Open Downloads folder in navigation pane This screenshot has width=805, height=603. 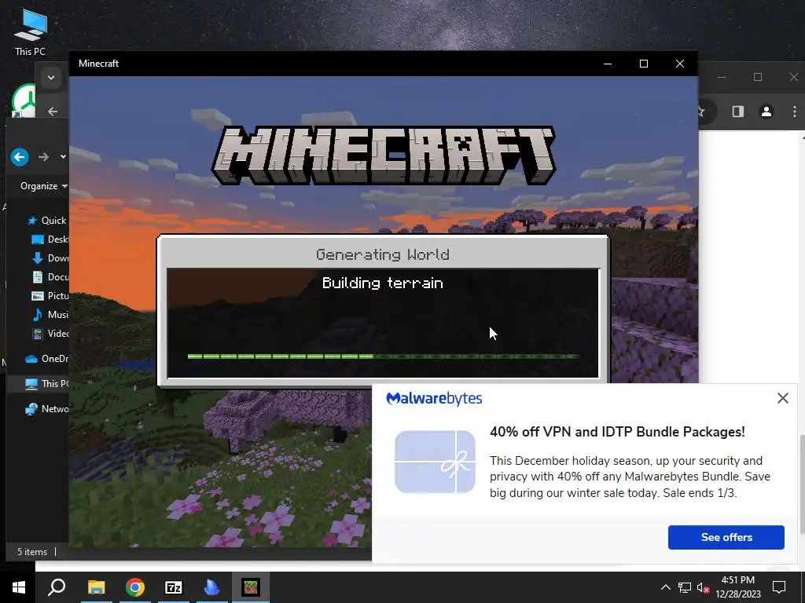[x=50, y=258]
